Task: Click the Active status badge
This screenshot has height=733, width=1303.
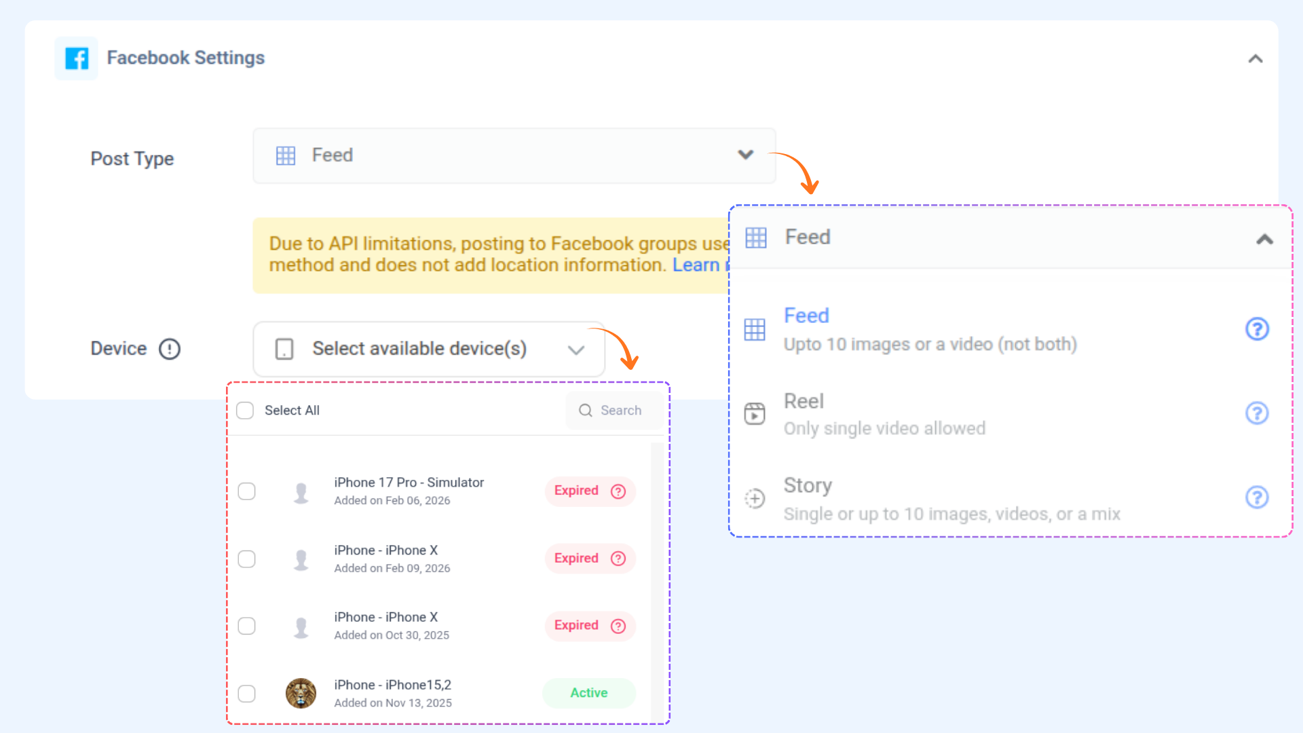Action: pyautogui.click(x=588, y=693)
